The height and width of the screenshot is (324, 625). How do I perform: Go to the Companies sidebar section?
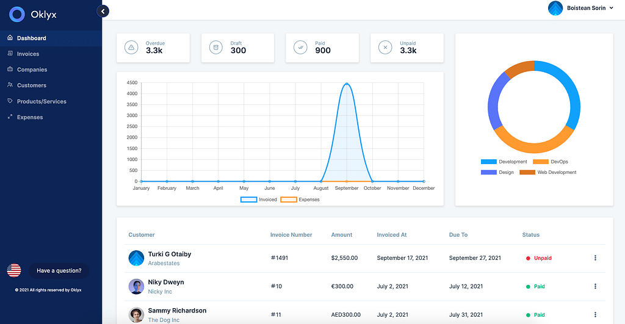32,70
